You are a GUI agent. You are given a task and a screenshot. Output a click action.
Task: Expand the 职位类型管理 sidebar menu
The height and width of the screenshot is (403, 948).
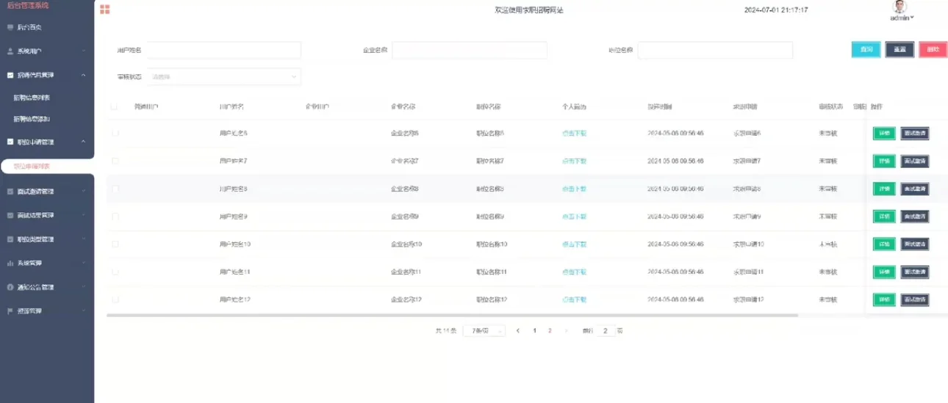point(84,239)
